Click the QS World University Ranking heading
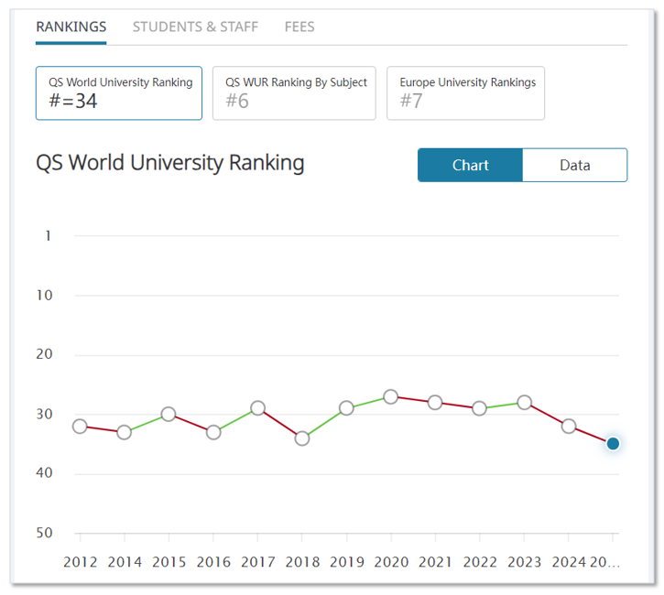 pos(170,163)
